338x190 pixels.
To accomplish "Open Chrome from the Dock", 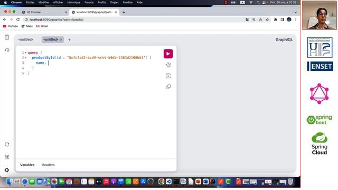I will [x=161, y=182].
